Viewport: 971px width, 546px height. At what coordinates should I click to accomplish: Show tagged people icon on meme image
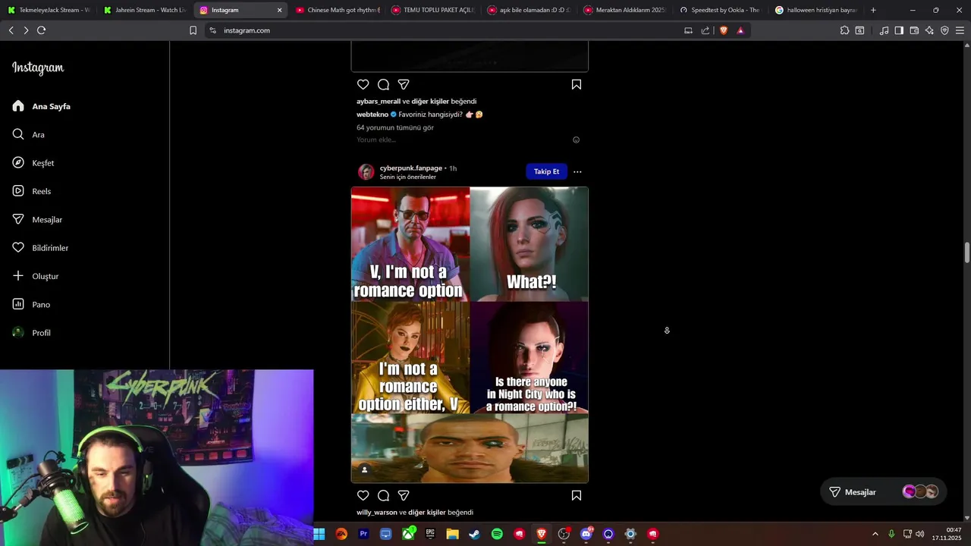tap(364, 470)
